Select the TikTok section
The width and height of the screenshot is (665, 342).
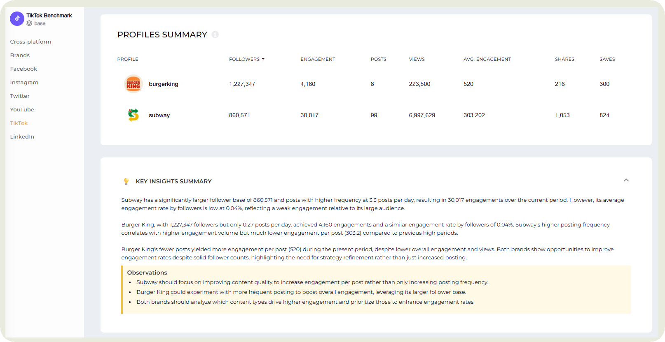pos(19,123)
